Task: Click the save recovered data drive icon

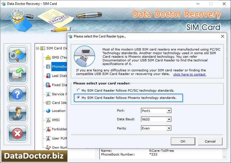Action: click(18, 74)
